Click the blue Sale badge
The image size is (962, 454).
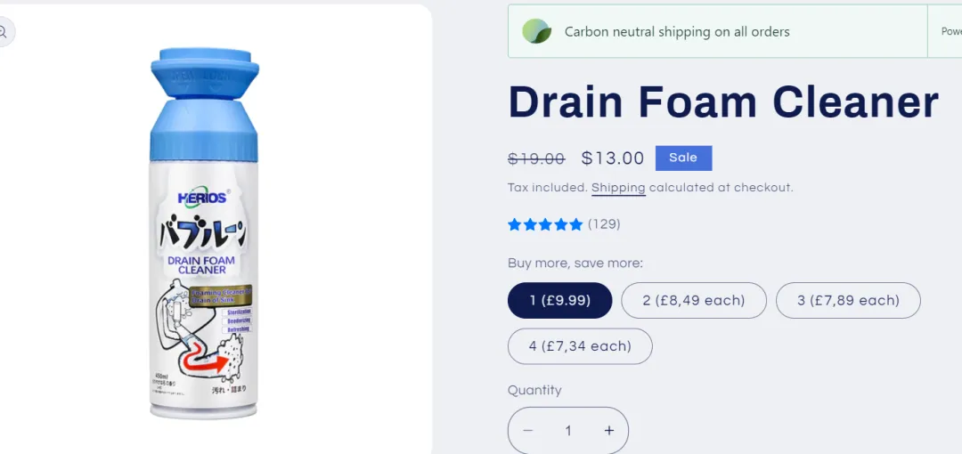tap(683, 158)
